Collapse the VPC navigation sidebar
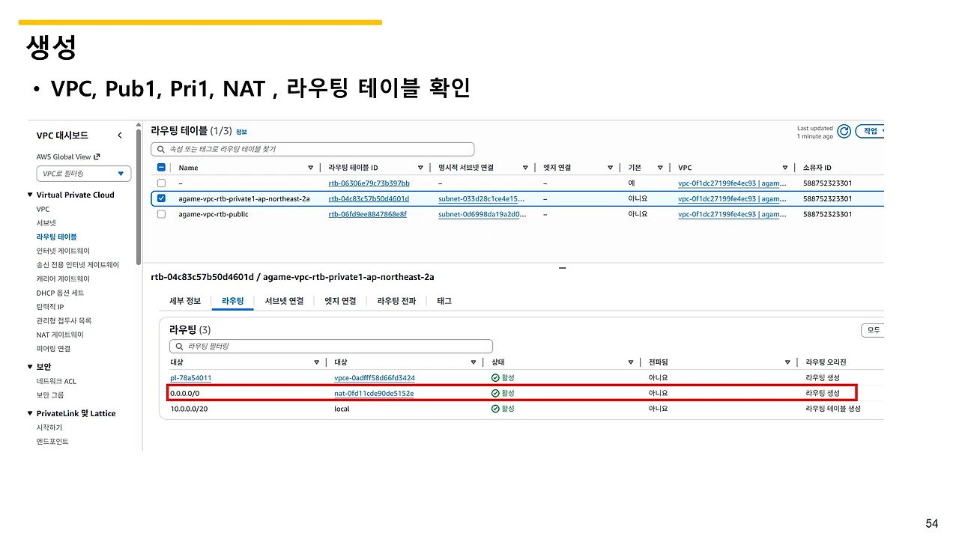 (x=120, y=135)
